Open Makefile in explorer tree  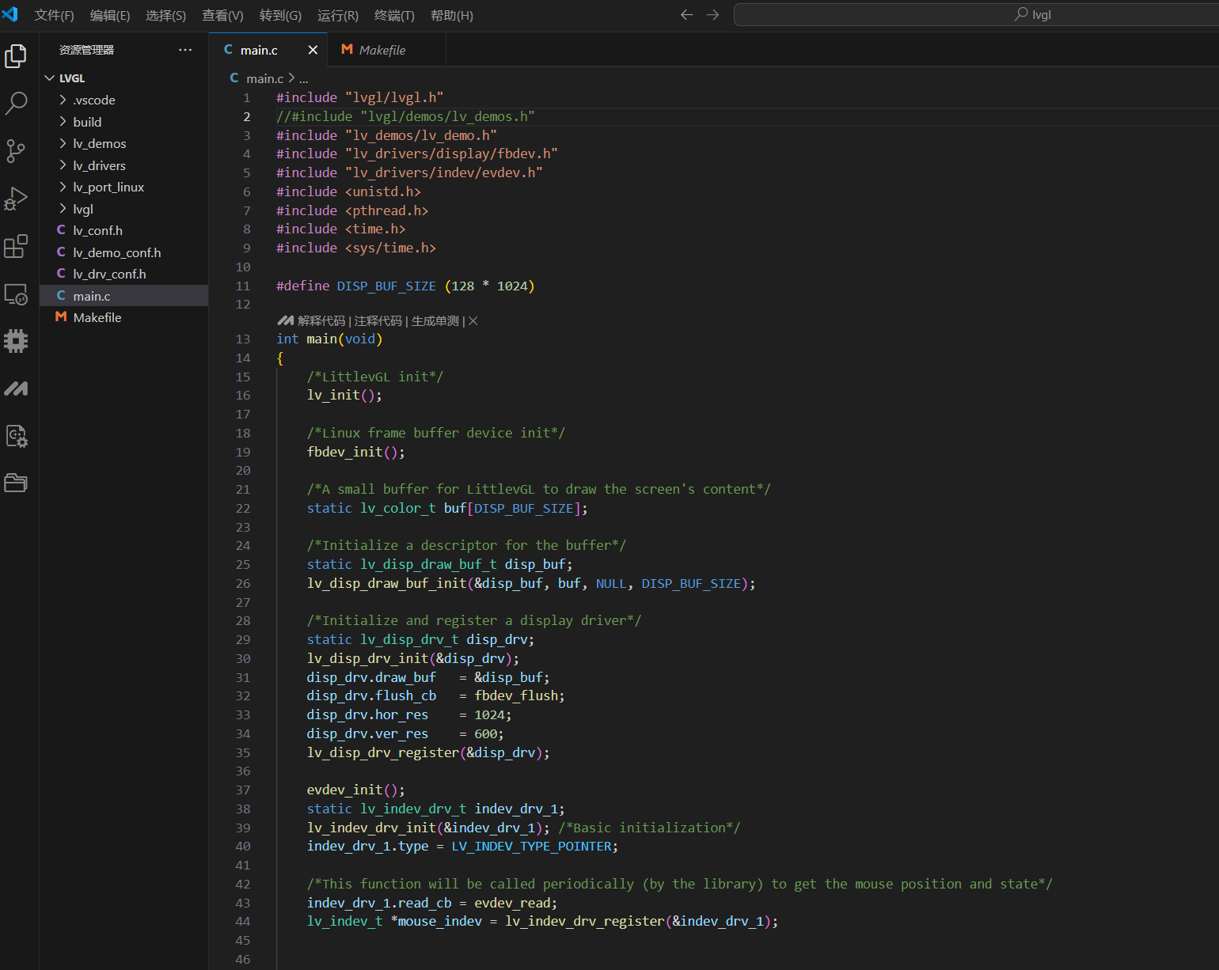[123, 317]
